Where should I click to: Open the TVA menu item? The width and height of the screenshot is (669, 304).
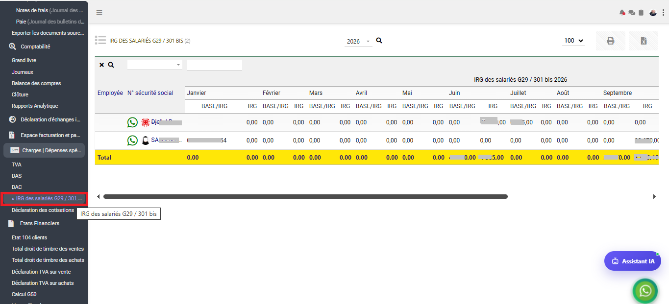pos(17,164)
